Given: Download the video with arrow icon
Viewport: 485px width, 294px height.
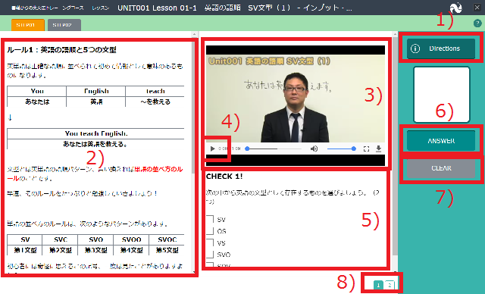Looking at the screenshot, I should tap(378, 149).
